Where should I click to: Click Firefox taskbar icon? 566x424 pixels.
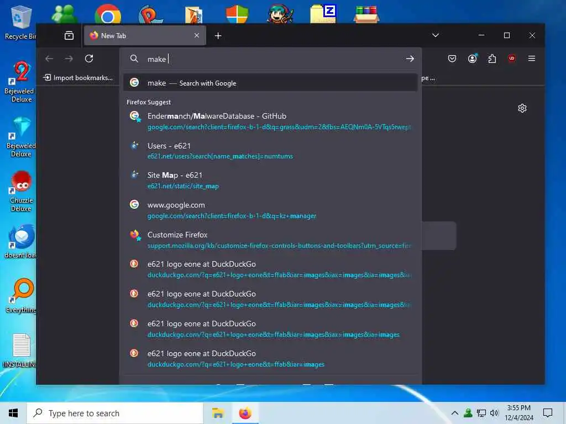[245, 413]
